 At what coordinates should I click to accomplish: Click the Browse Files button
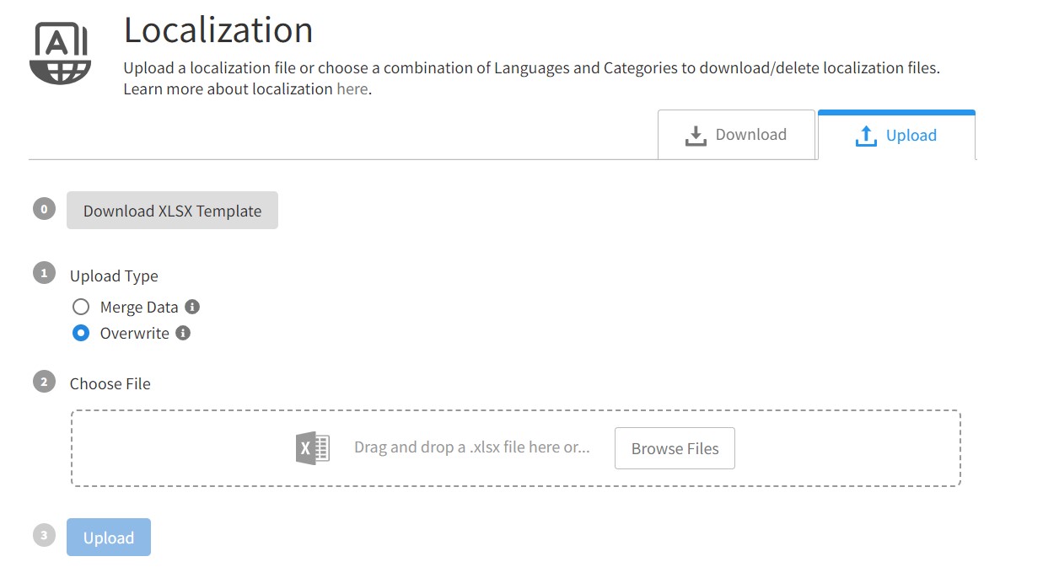coord(675,447)
